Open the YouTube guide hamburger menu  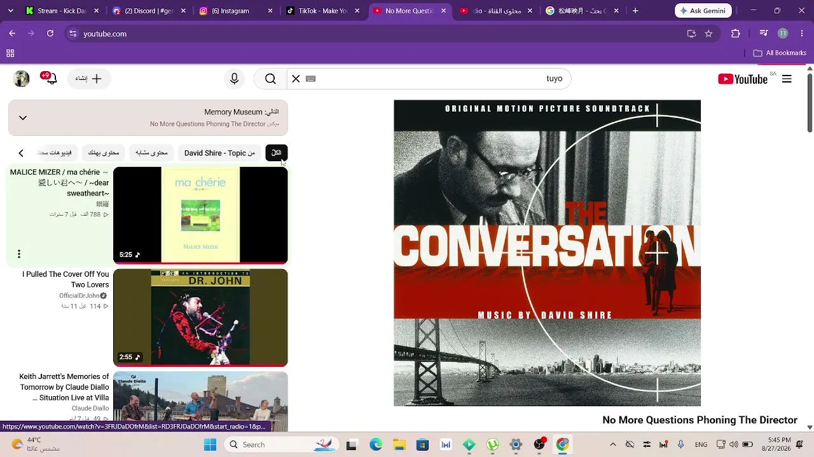(787, 79)
